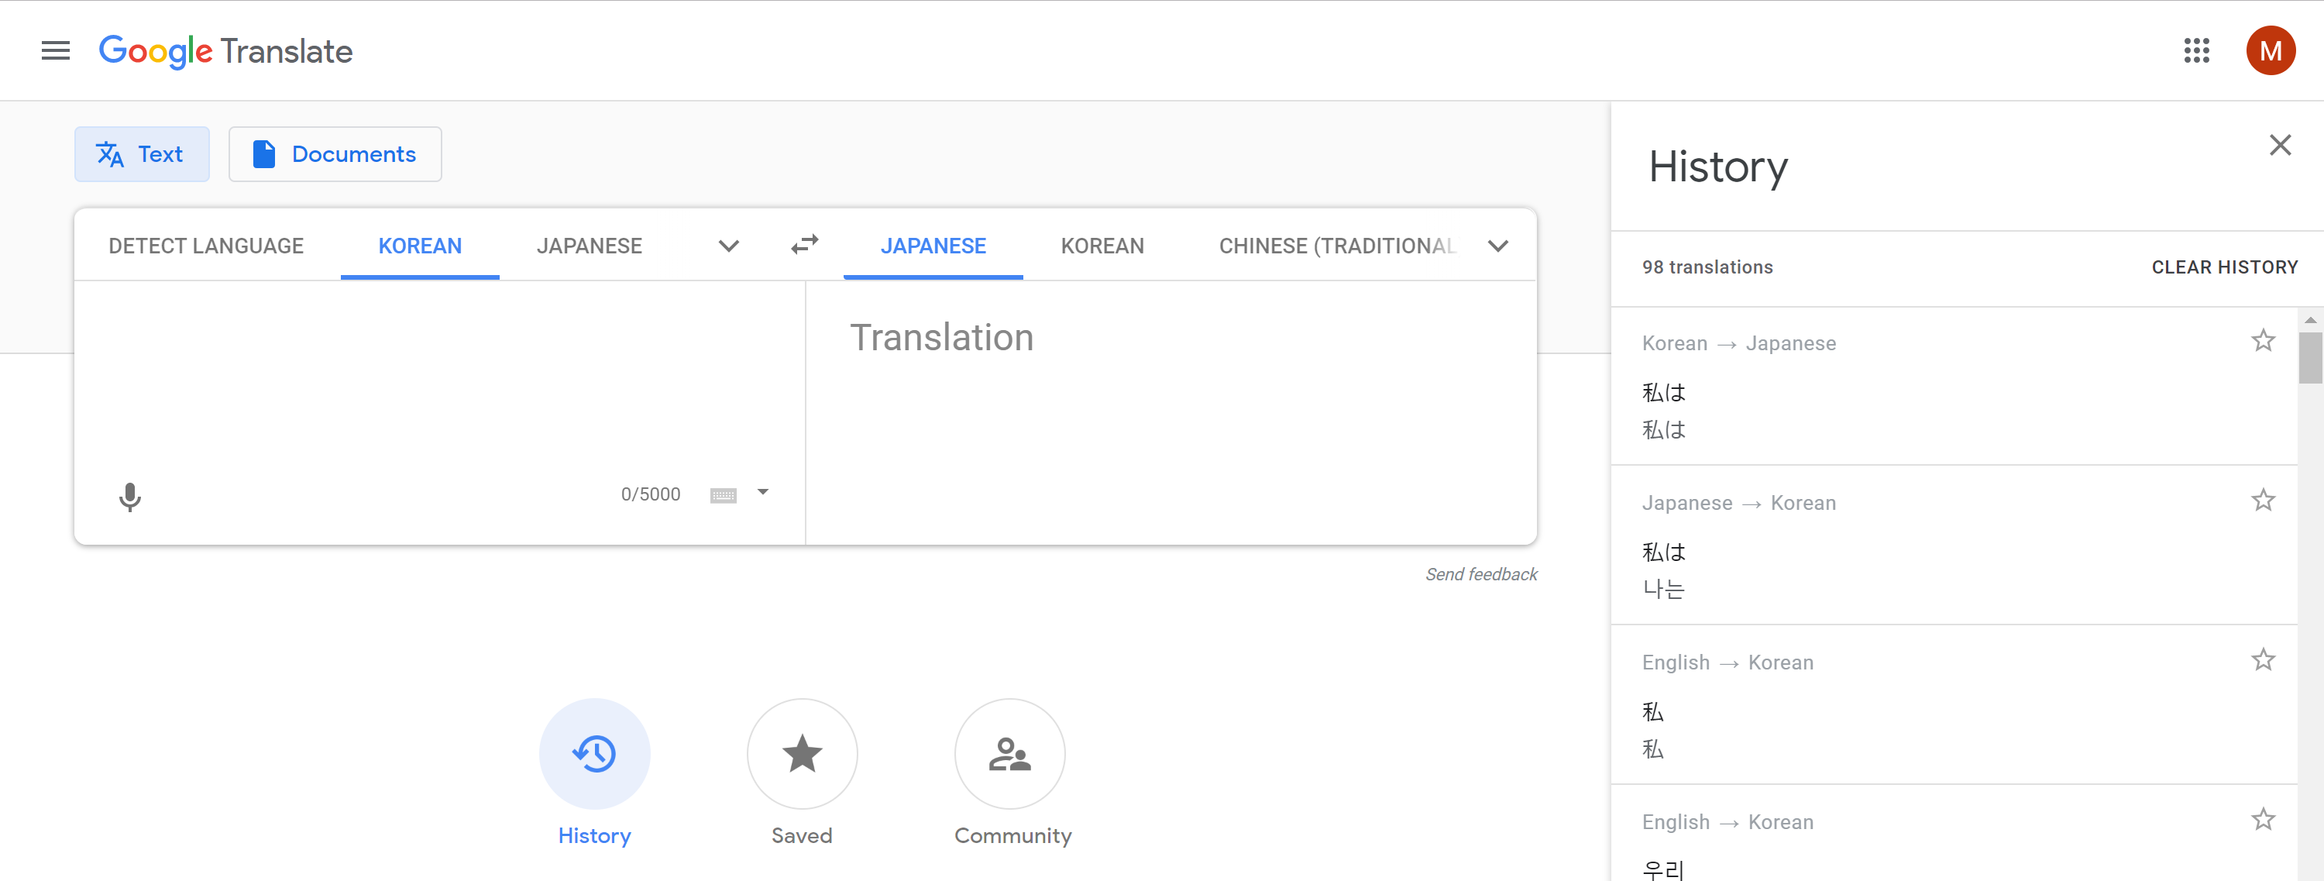Close the History panel
The width and height of the screenshot is (2324, 881).
tap(2279, 146)
